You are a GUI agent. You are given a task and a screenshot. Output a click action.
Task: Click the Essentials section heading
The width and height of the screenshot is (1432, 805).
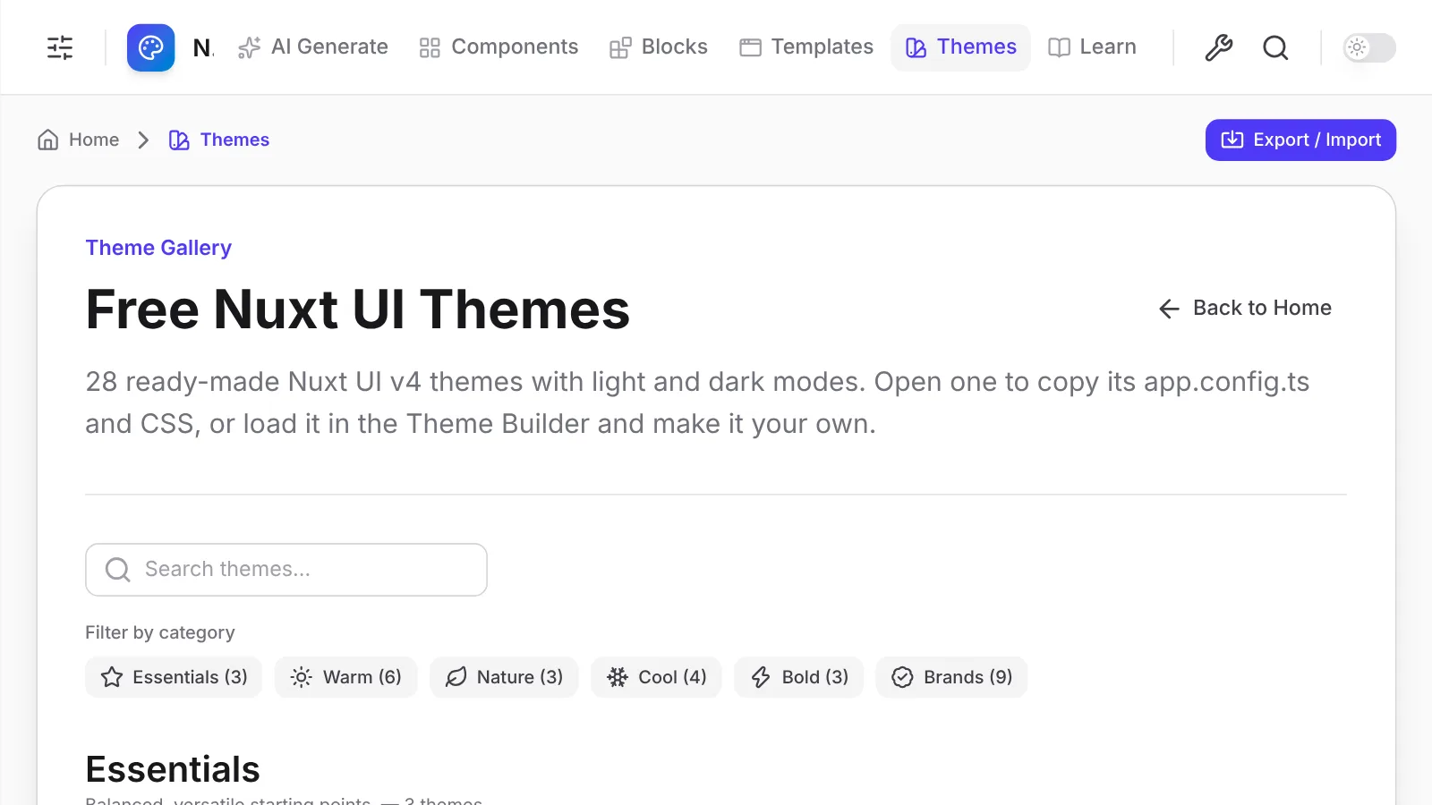[x=173, y=769]
